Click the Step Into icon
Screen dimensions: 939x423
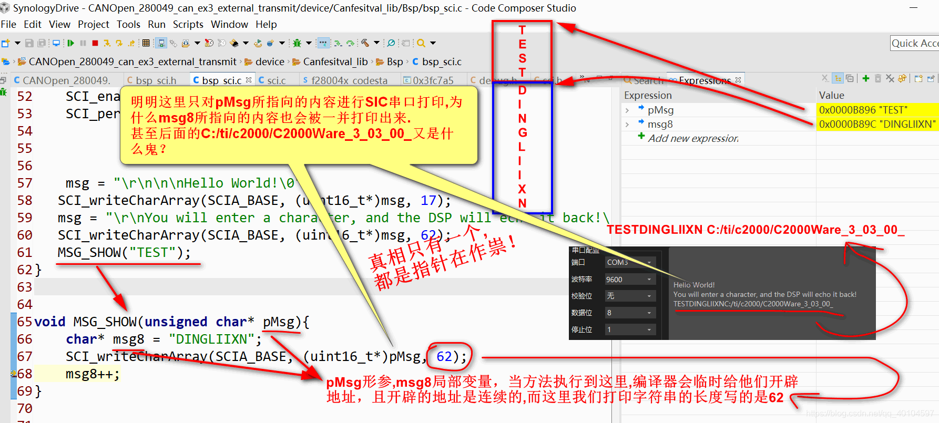tap(107, 43)
